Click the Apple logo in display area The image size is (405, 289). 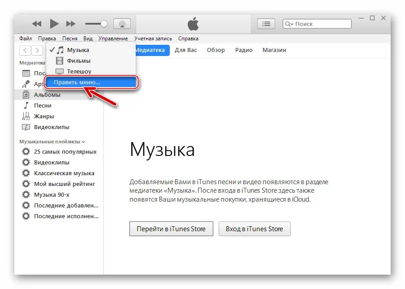click(193, 24)
